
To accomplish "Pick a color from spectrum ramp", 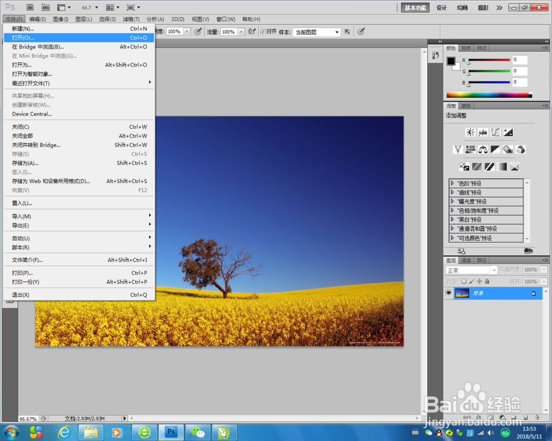I will pyautogui.click(x=489, y=94).
